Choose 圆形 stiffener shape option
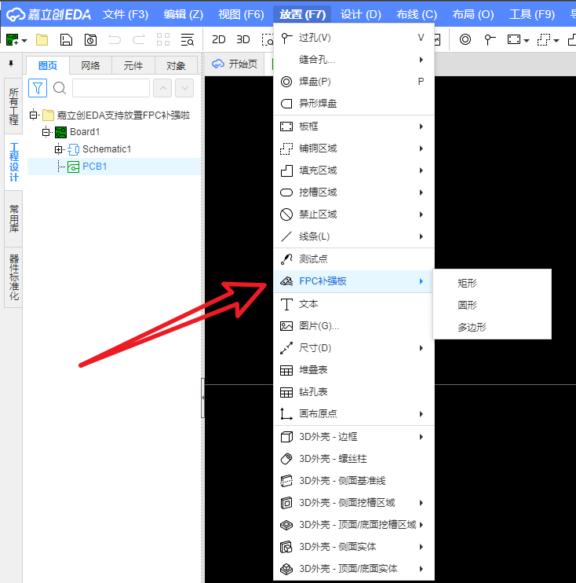The width and height of the screenshot is (576, 583). coord(468,305)
